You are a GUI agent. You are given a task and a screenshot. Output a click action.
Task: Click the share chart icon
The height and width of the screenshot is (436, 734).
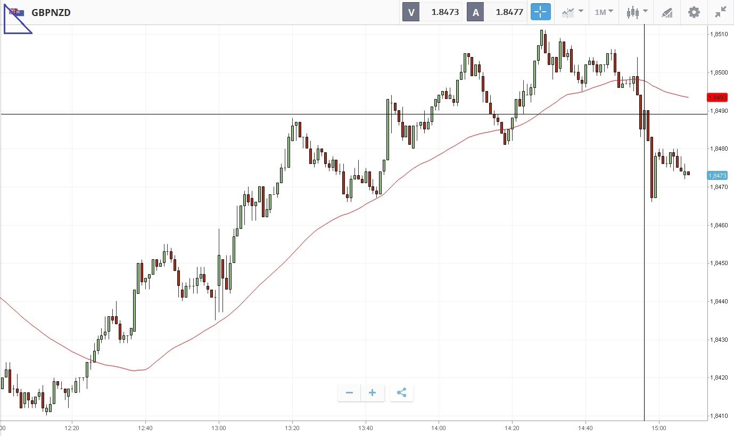tap(402, 393)
